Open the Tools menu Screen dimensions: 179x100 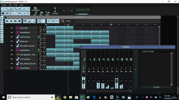click(x=16, y=5)
